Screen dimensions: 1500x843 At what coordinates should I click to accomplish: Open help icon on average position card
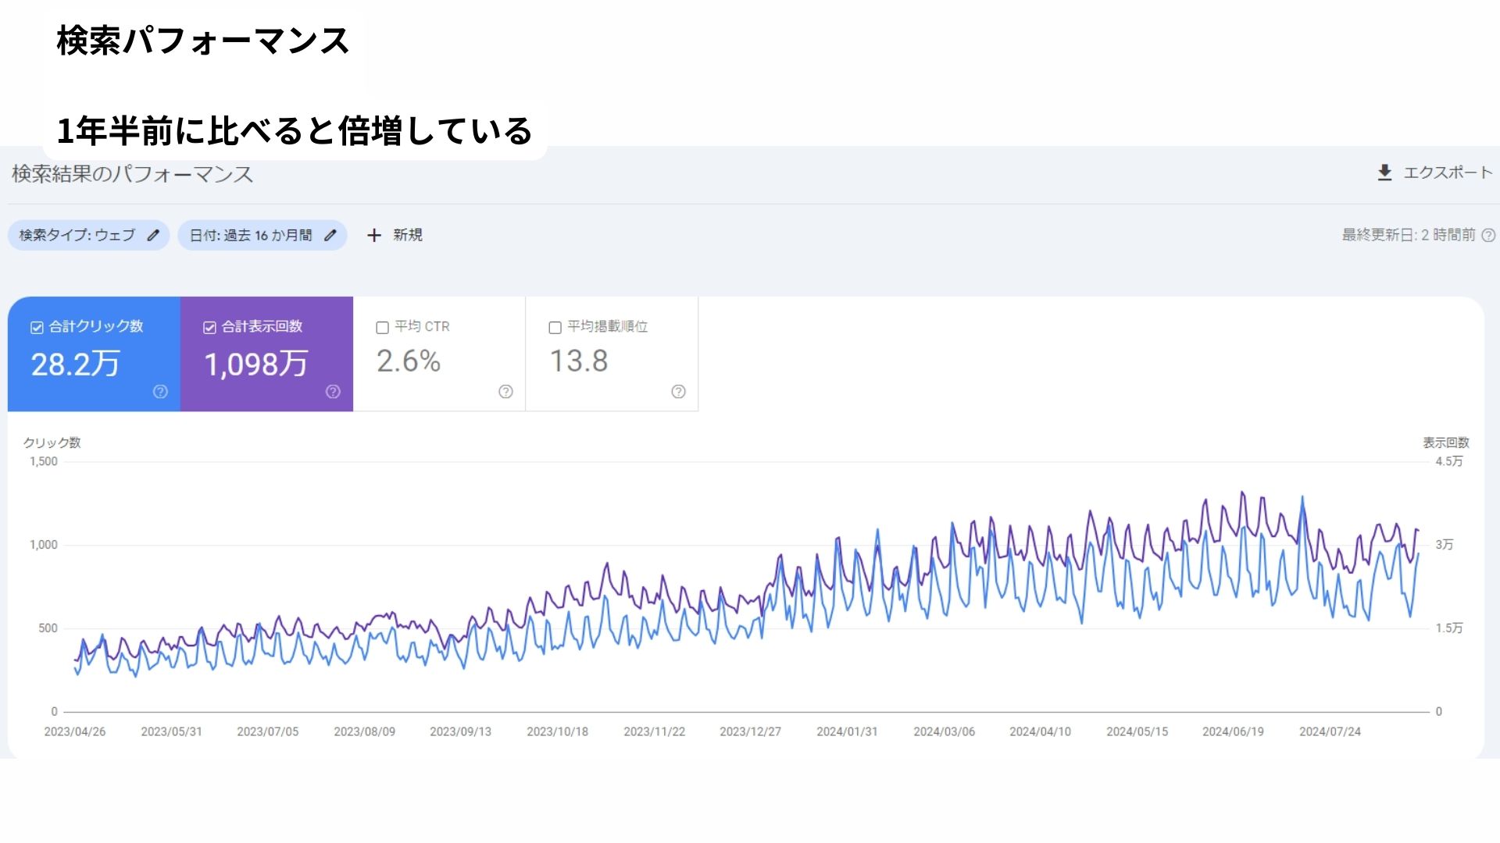coord(678,392)
